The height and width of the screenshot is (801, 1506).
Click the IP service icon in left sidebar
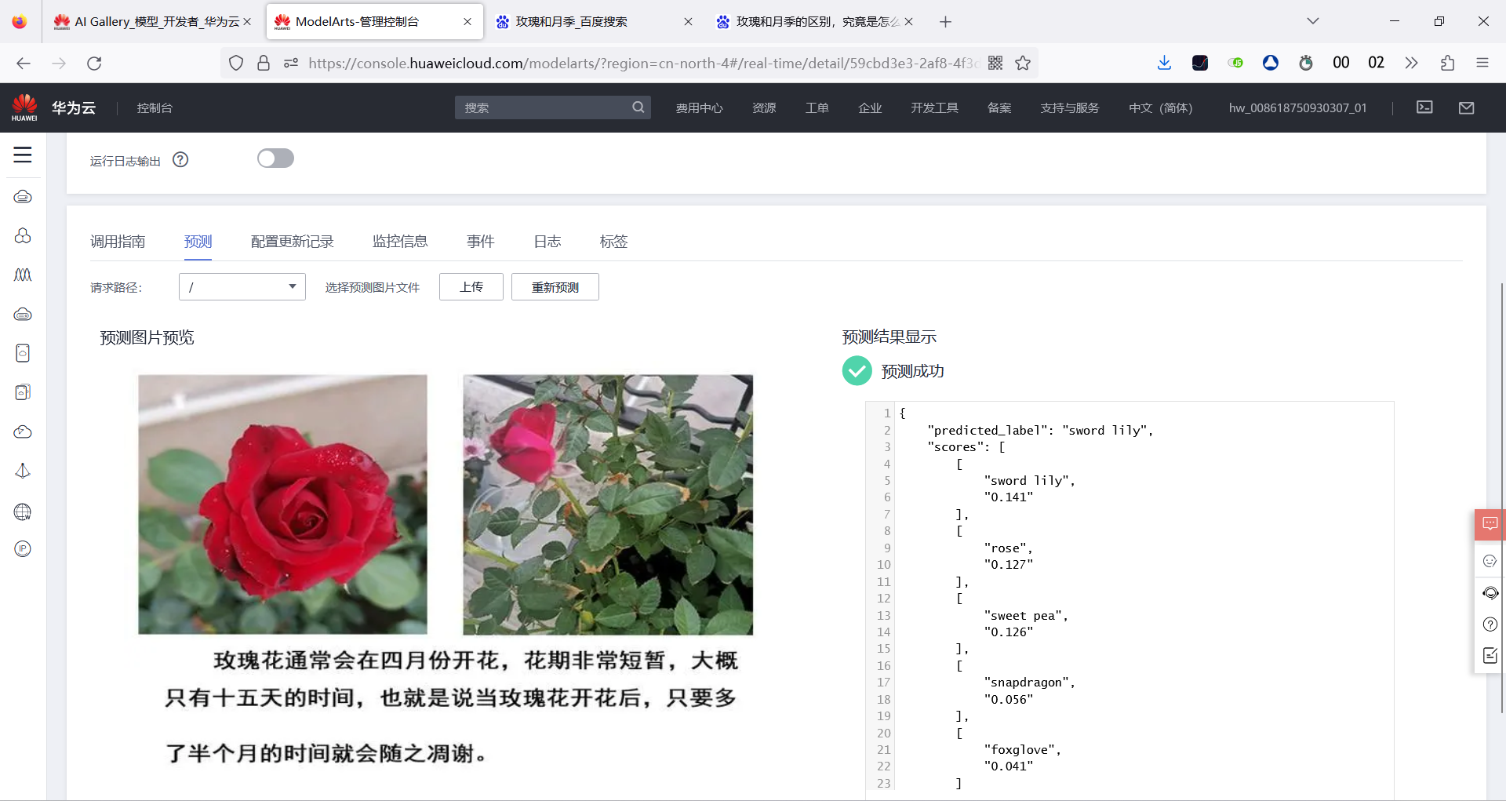(x=23, y=548)
